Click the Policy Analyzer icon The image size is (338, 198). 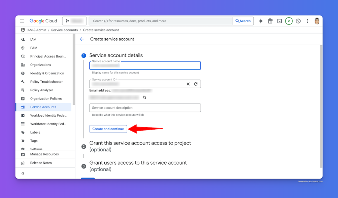pyautogui.click(x=23, y=90)
